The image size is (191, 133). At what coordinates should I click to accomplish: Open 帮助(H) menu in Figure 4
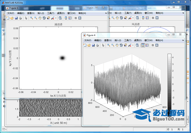click(159, 40)
